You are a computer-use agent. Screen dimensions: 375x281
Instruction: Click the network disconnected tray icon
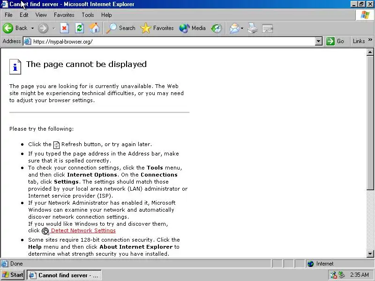coord(333,275)
